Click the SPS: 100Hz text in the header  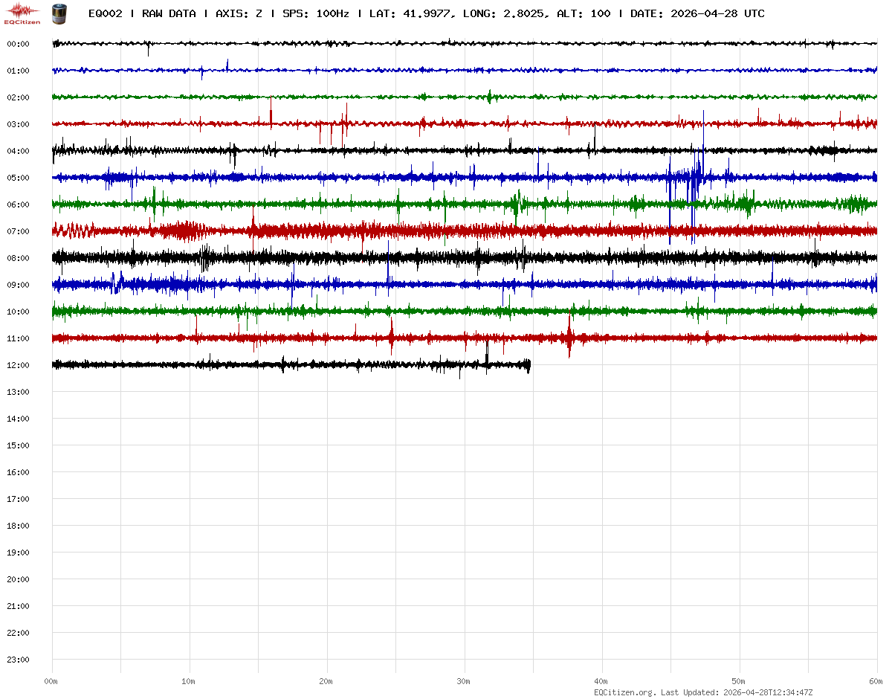tap(315, 13)
